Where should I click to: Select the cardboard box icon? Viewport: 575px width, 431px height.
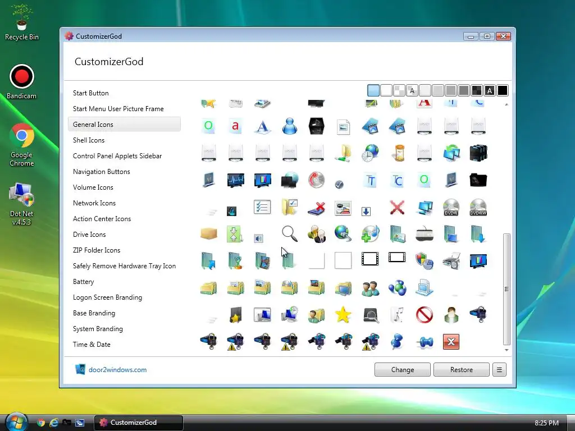pos(209,233)
